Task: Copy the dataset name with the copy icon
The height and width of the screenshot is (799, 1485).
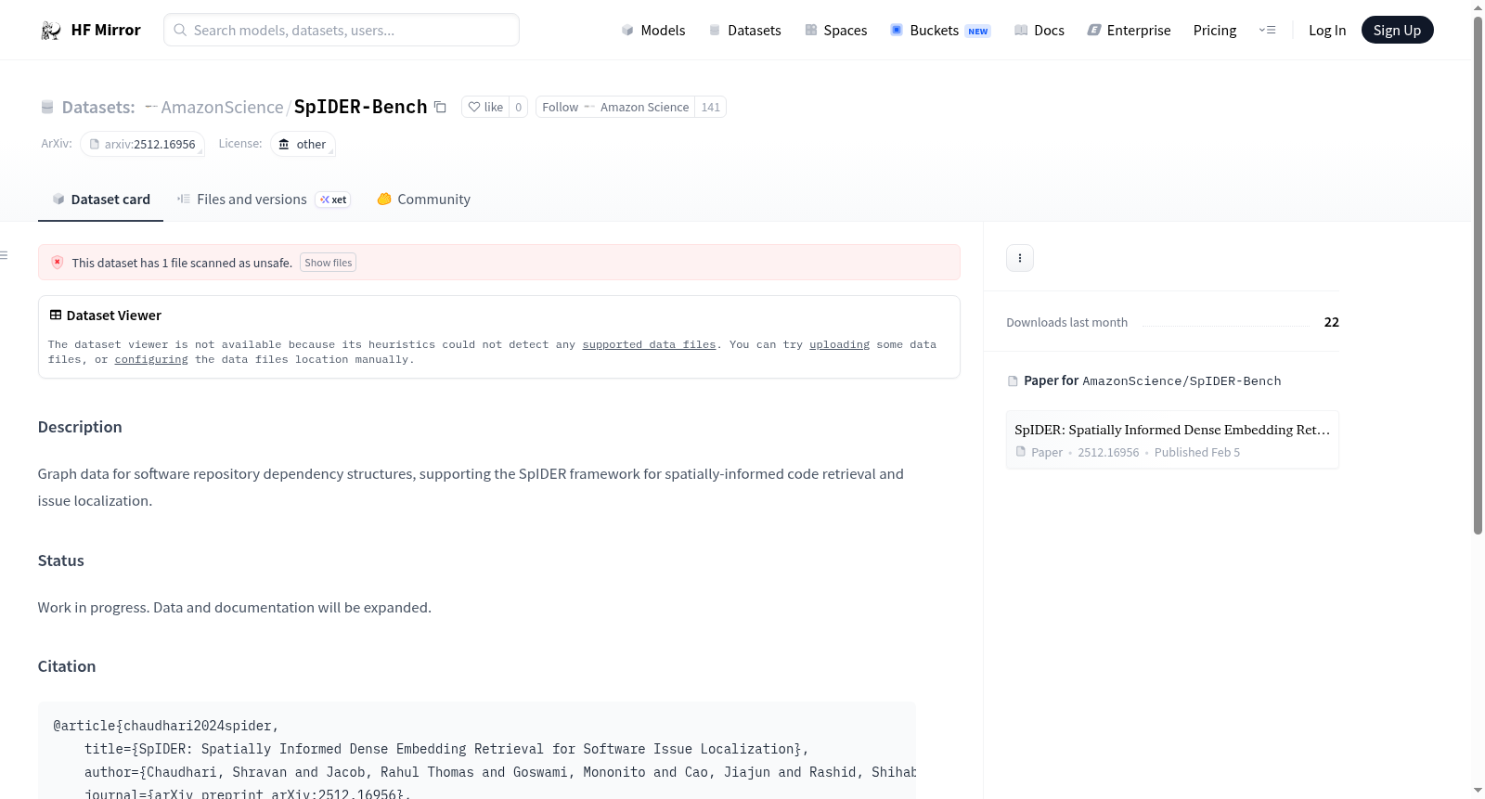Action: 441,108
